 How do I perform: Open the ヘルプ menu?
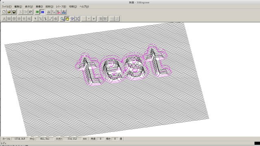(84, 6)
